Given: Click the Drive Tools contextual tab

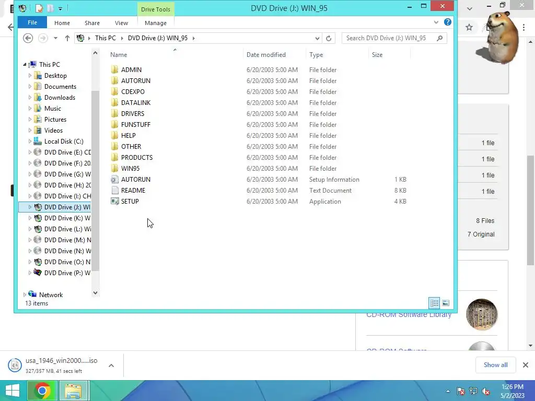Looking at the screenshot, I should click(x=156, y=9).
